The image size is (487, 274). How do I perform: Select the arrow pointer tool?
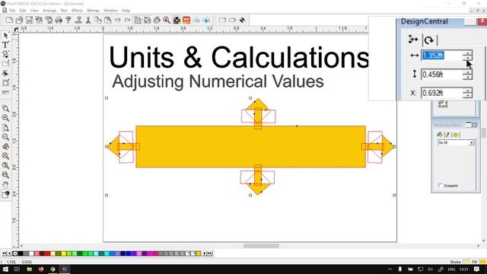(x=5, y=36)
